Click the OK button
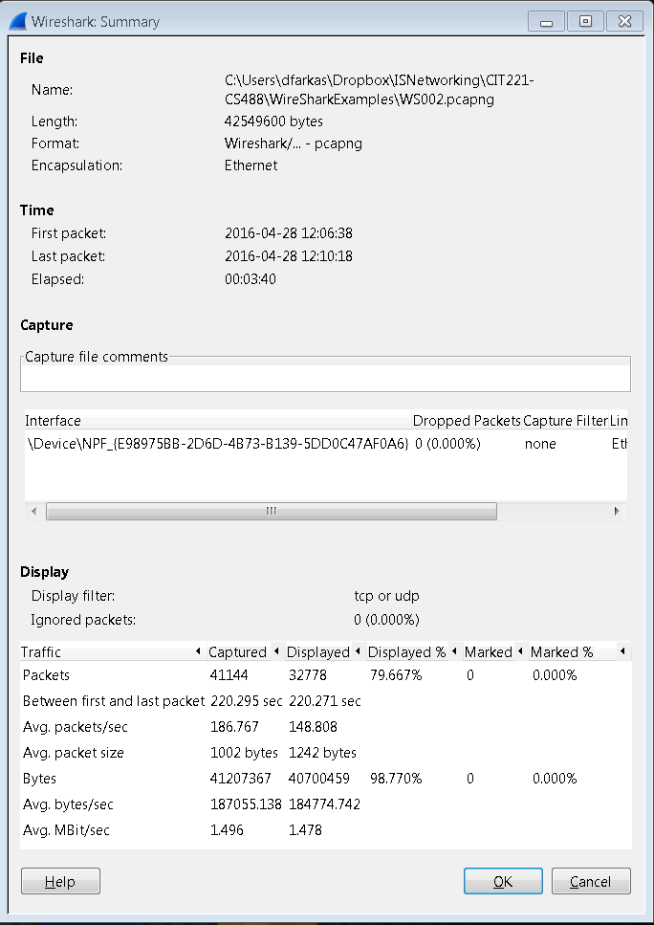 (503, 881)
